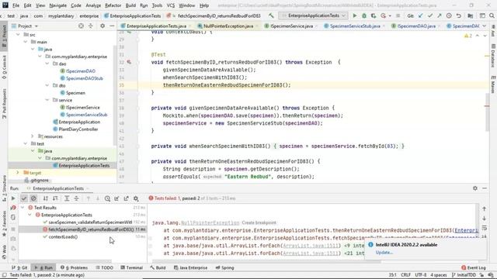This screenshot has width=497, height=279.
Task: Toggle the Commit side tool window tab
Action: (x=4, y=67)
